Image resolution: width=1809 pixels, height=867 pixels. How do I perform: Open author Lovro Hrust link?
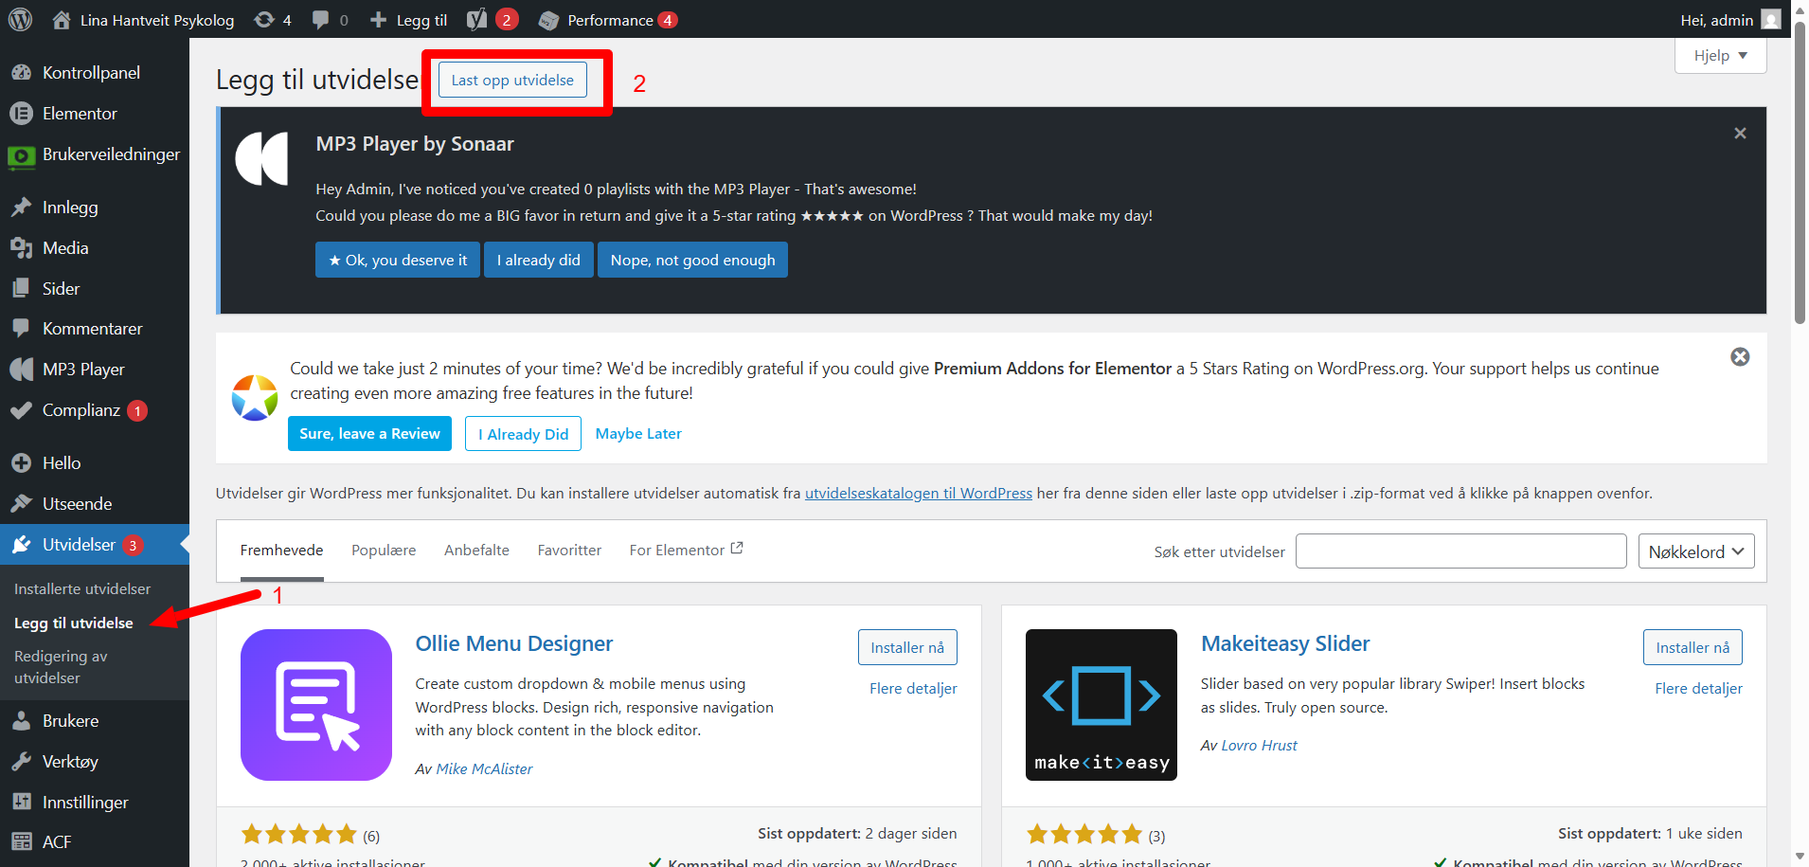[x=1259, y=746]
